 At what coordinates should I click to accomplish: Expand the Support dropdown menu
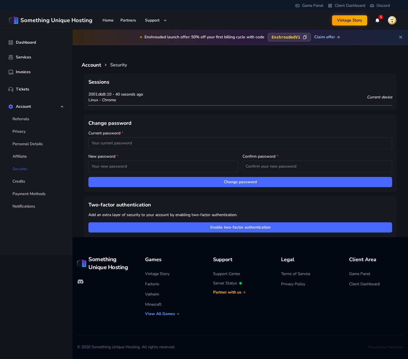click(156, 20)
